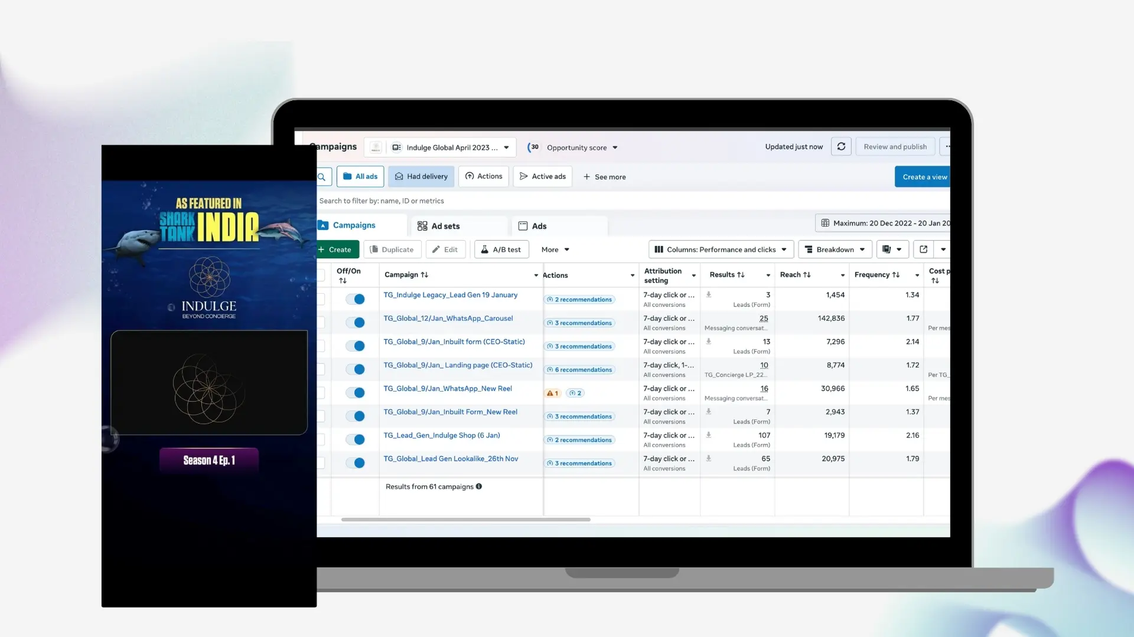Image resolution: width=1134 pixels, height=637 pixels.
Task: Click the Edit pencil button
Action: coord(445,249)
